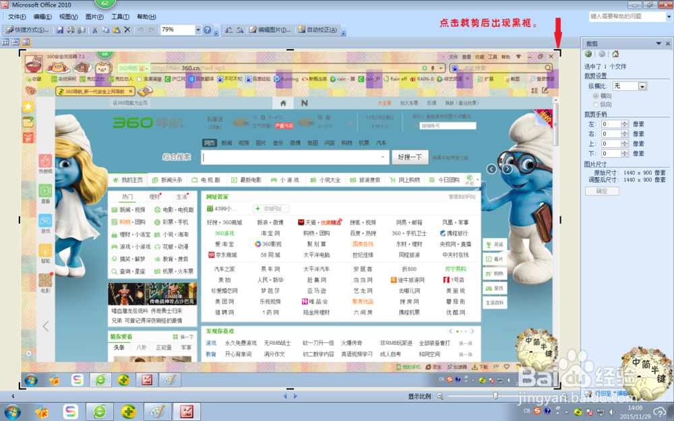Image resolution: width=674 pixels, height=421 pixels.
Task: Click the delete X icon in the toolbar
Action: pos(127,30)
